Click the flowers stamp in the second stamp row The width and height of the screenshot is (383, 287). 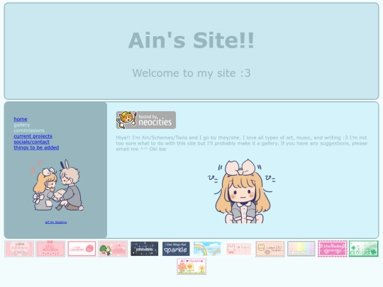191,266
